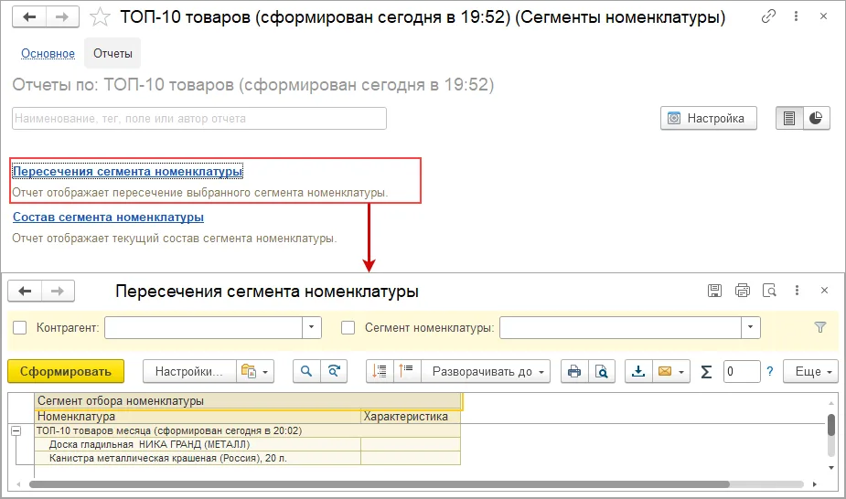Open Пересечения сегмента номенклатуры report link
Image resolution: width=846 pixels, height=499 pixels.
pos(128,172)
